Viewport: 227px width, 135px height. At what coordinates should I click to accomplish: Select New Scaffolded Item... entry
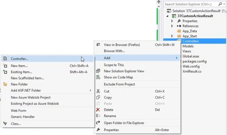(x=47, y=78)
